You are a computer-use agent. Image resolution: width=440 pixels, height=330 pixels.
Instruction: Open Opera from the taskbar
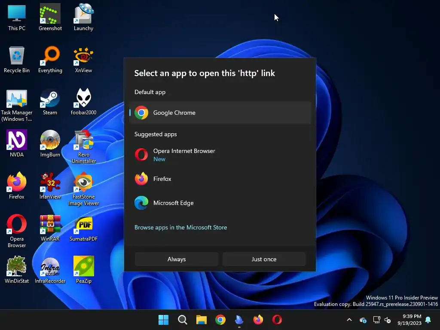(x=277, y=320)
